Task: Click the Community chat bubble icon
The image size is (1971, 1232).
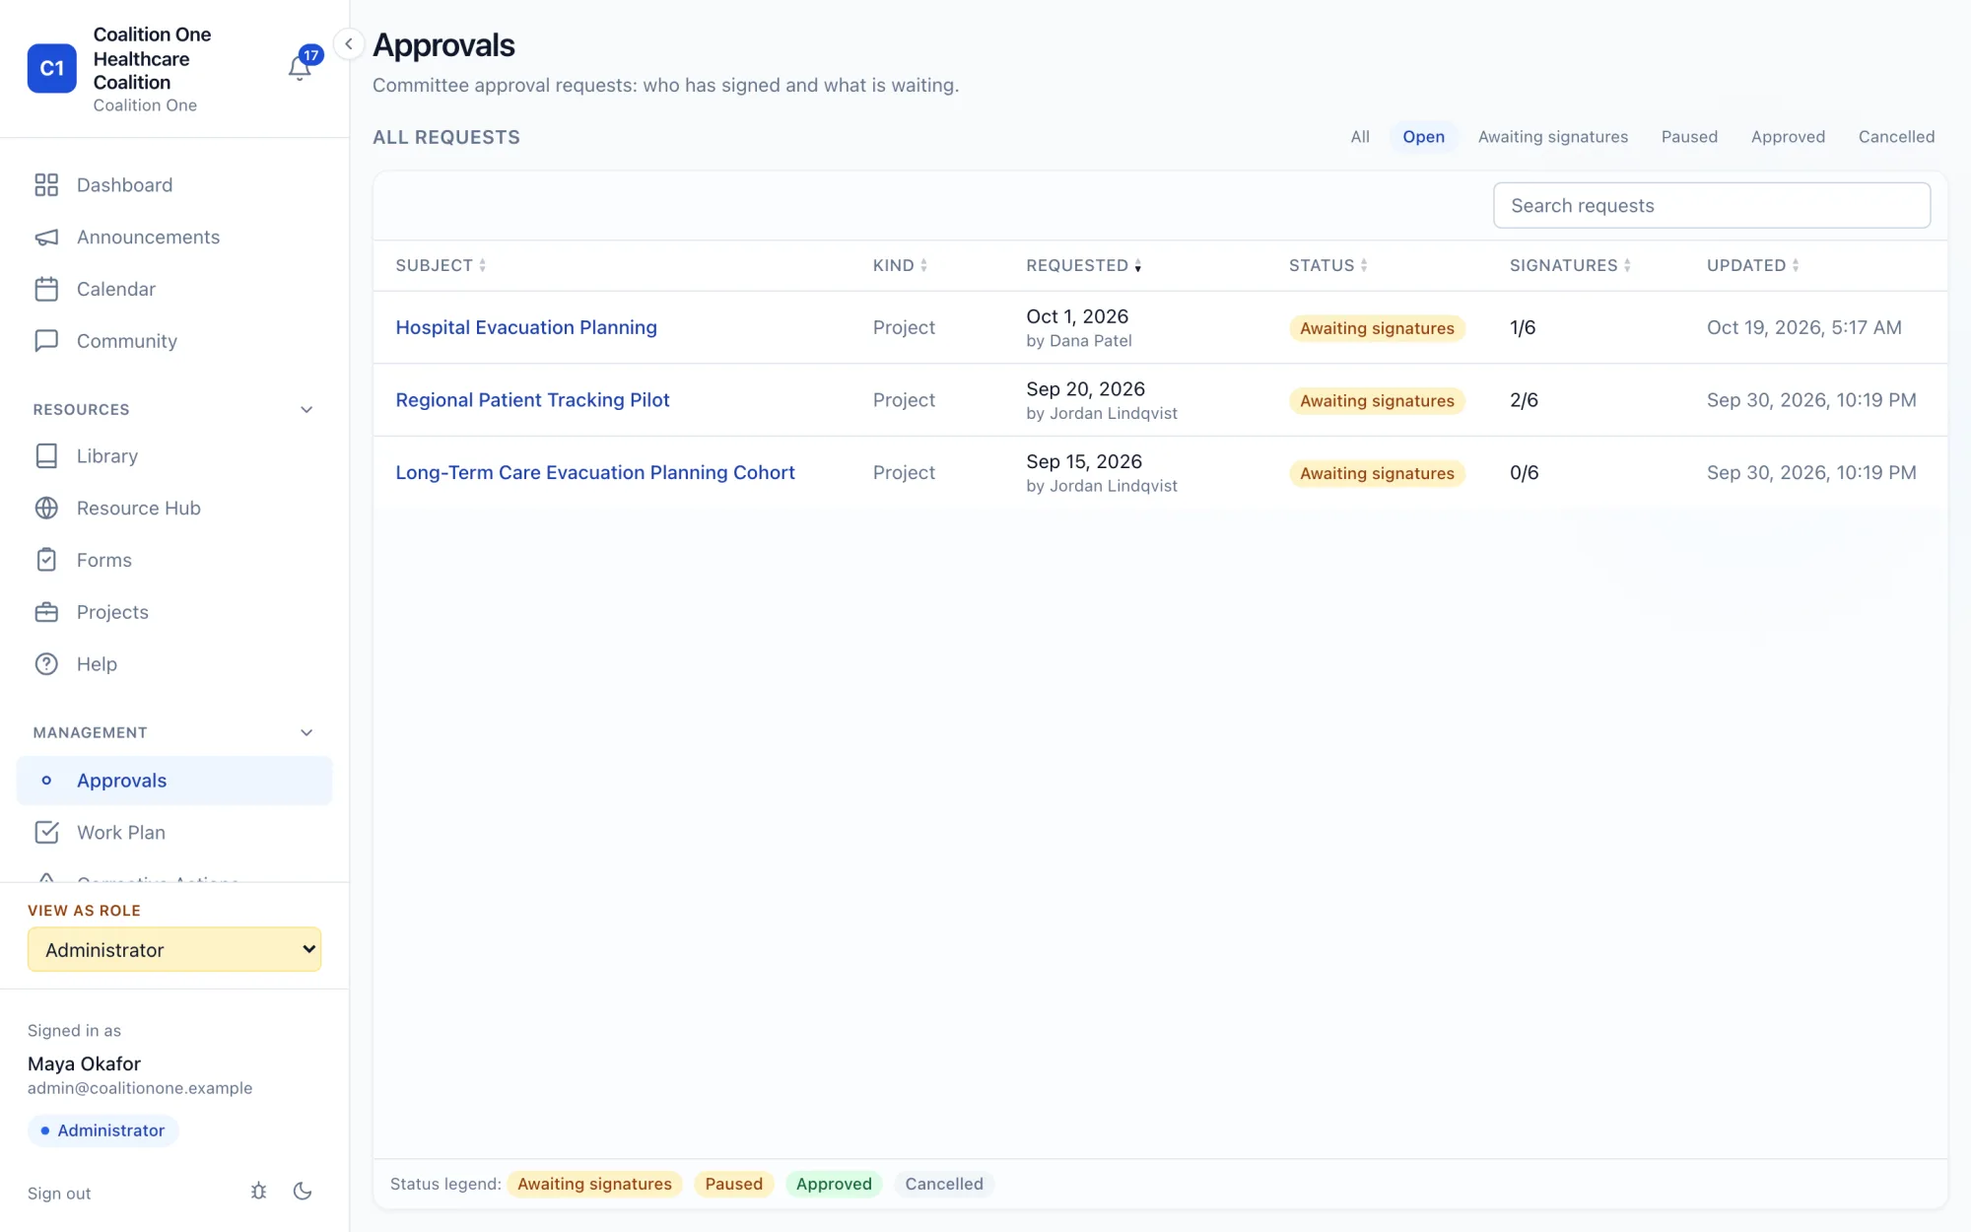Action: pos(46,341)
